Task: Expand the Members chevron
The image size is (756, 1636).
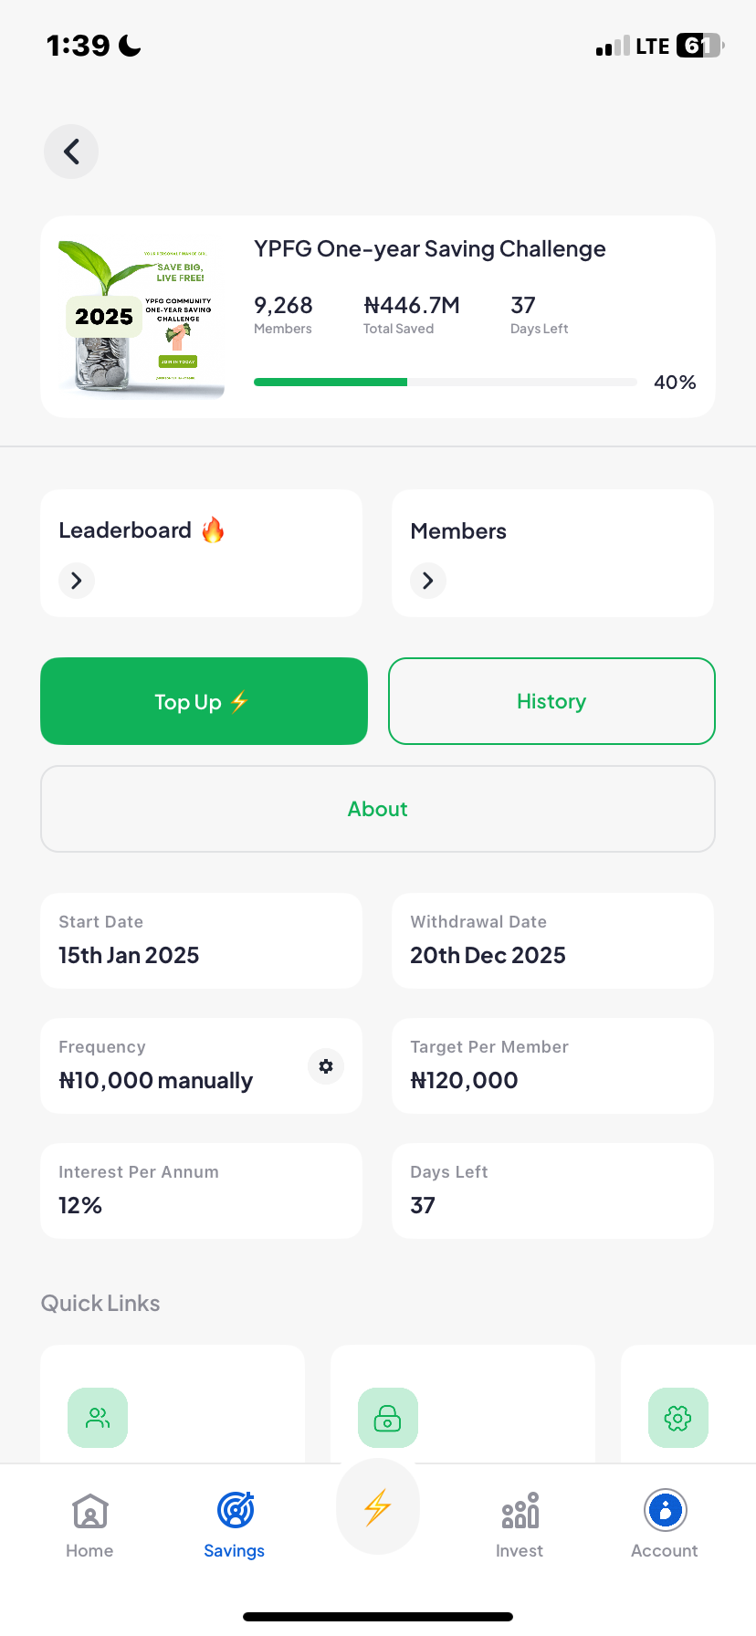Action: (428, 581)
